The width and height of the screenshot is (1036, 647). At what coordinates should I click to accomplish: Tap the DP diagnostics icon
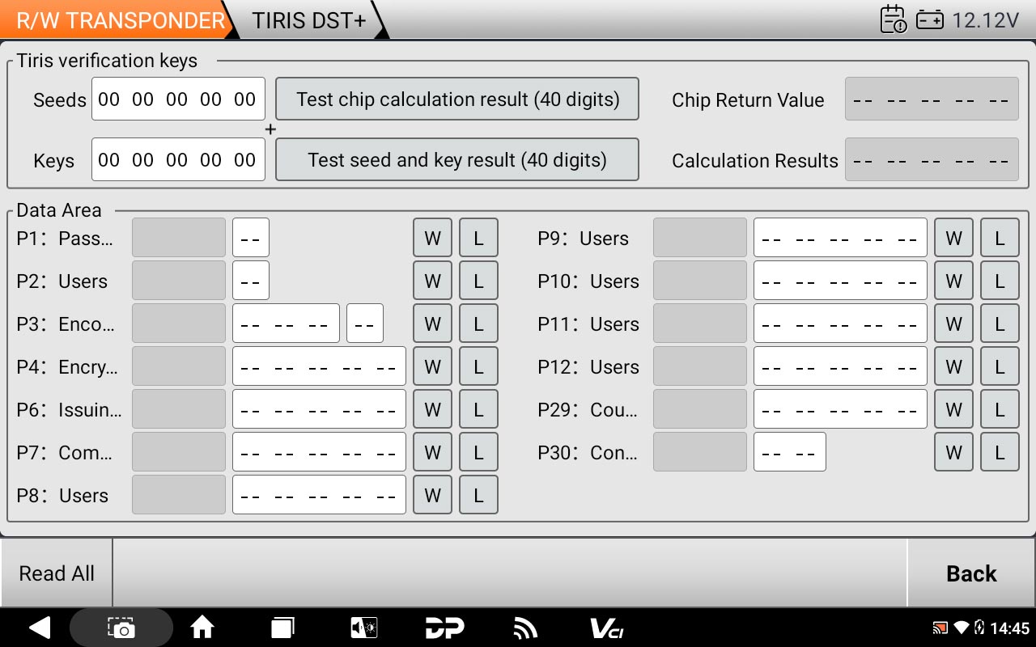444,628
